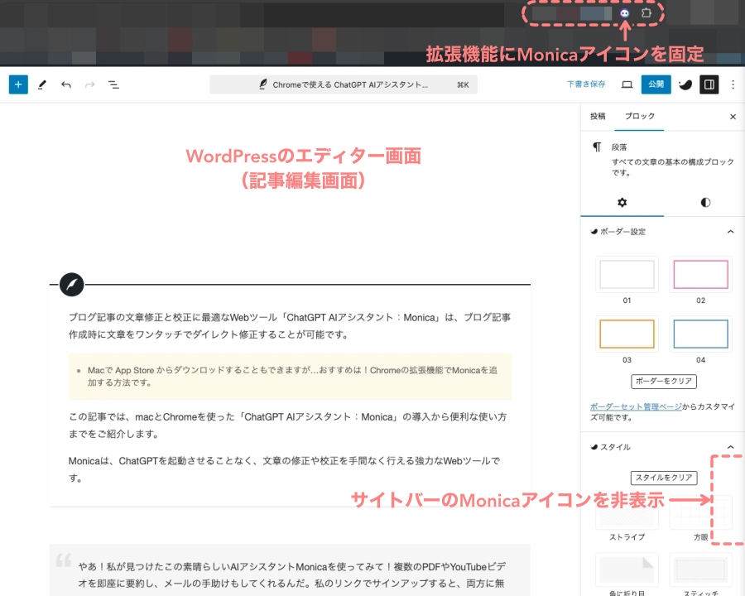Select the ブロック tab
The height and width of the screenshot is (596, 745).
pos(639,117)
